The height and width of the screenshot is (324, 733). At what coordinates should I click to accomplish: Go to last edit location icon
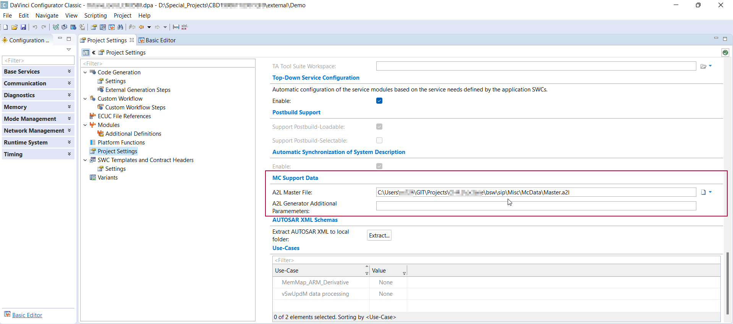[132, 27]
